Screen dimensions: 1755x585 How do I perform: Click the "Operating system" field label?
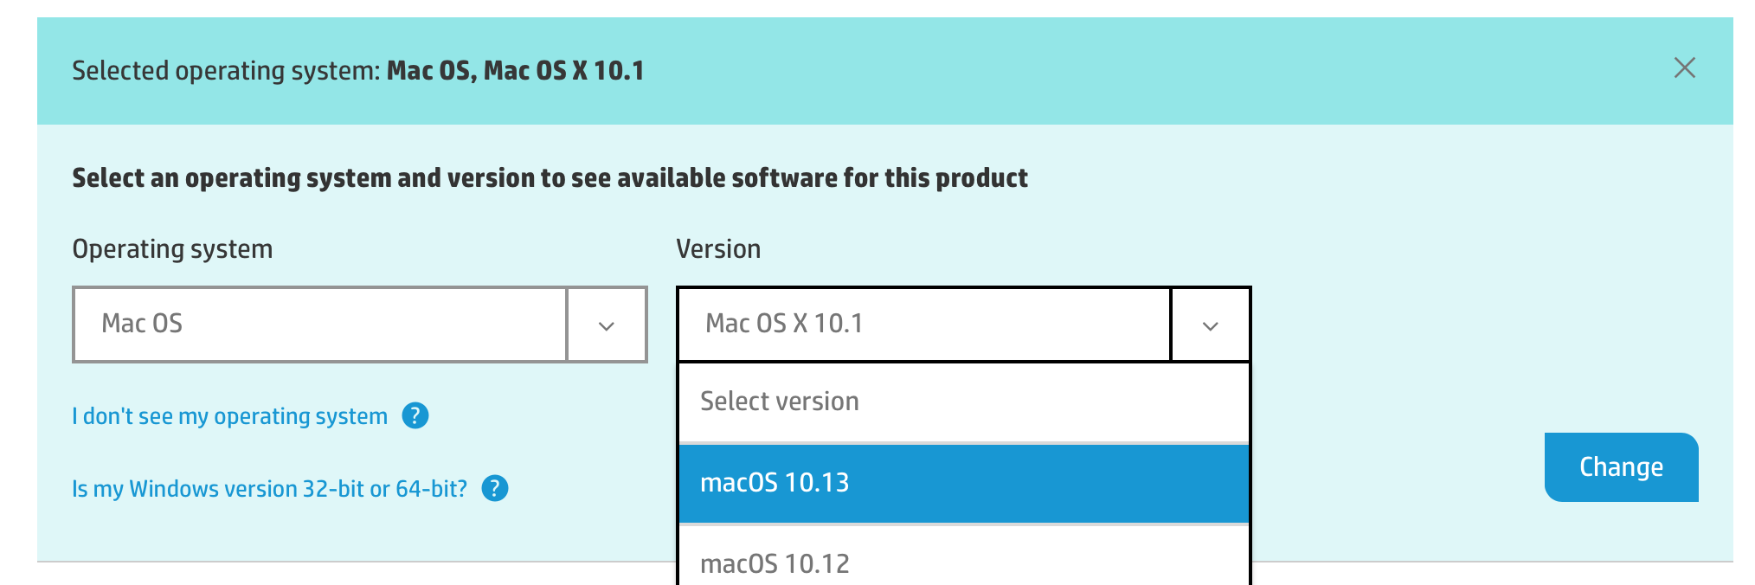pos(172,249)
